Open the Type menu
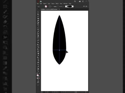The width and height of the screenshot is (125, 93). (49, 4)
